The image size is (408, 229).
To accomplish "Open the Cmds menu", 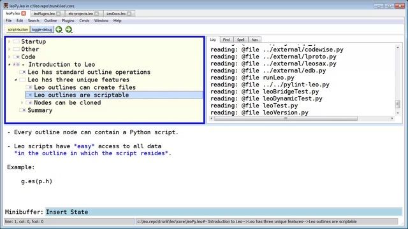I will (84, 20).
